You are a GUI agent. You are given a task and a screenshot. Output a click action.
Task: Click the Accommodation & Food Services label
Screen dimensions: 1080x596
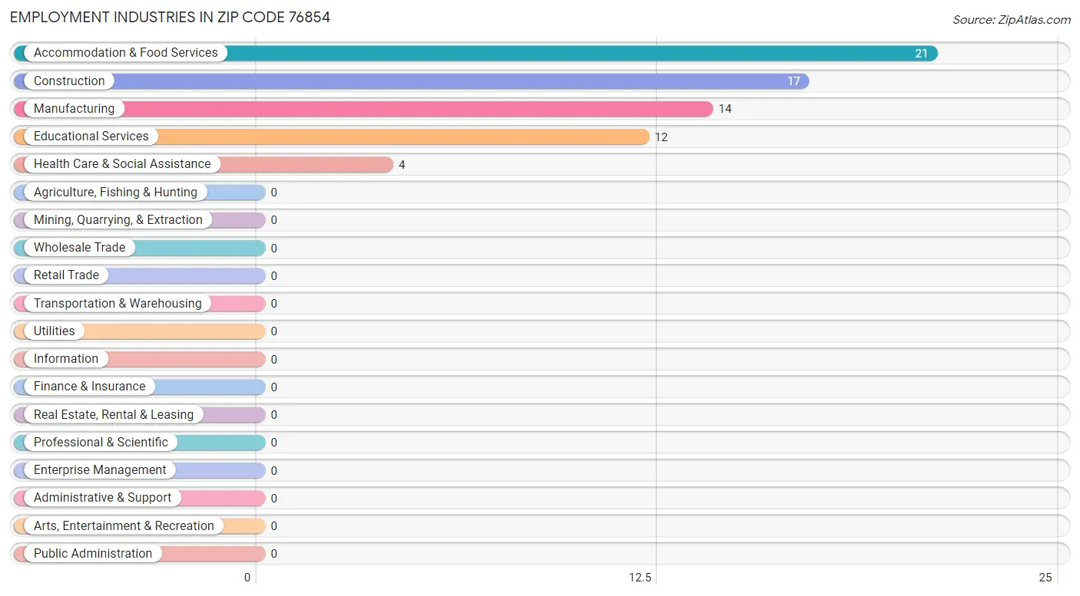[126, 53]
